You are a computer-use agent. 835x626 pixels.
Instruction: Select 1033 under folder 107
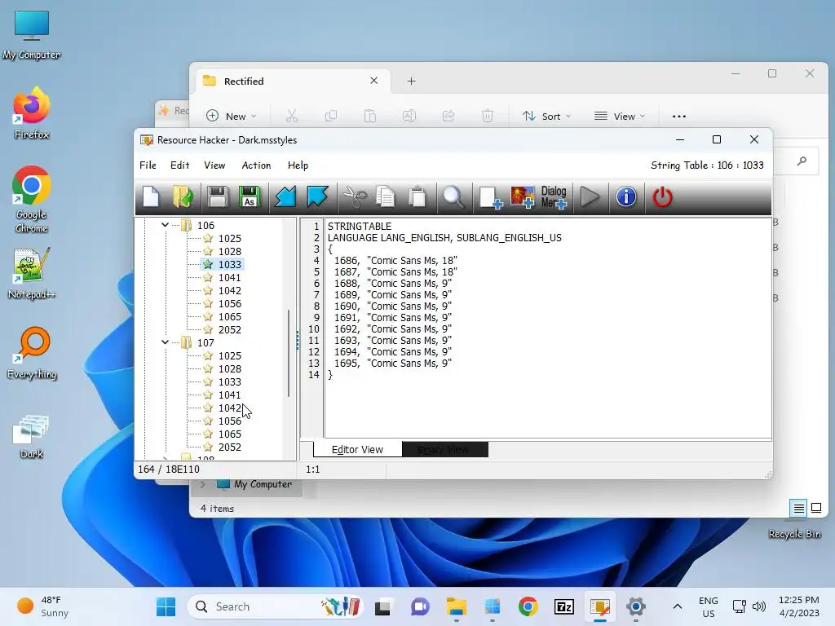point(229,381)
